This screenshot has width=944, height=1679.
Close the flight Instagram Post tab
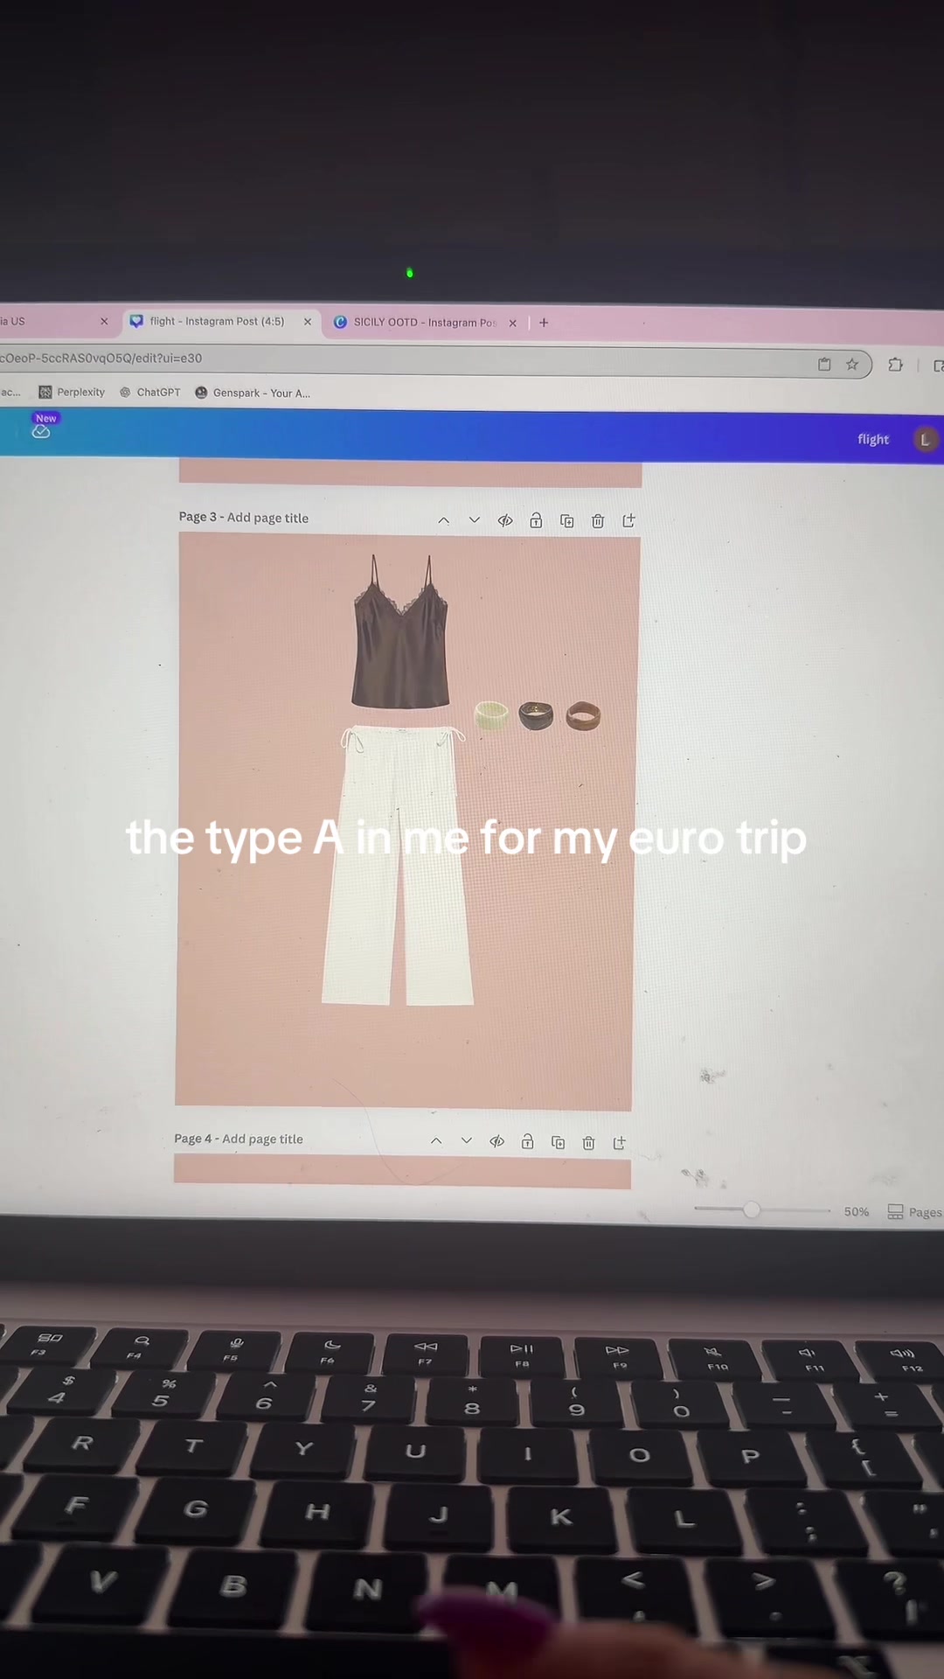click(x=308, y=322)
